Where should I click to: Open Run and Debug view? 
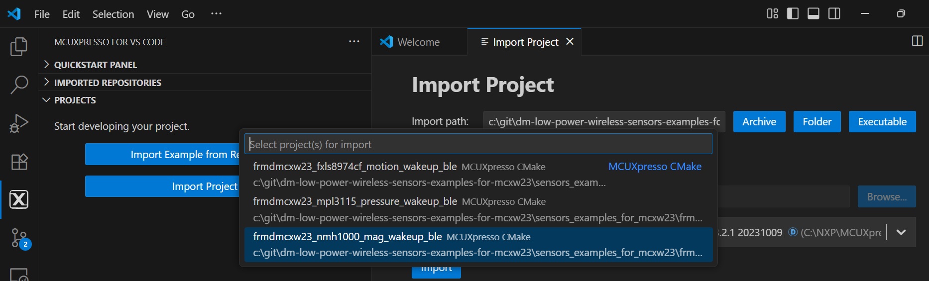(19, 123)
